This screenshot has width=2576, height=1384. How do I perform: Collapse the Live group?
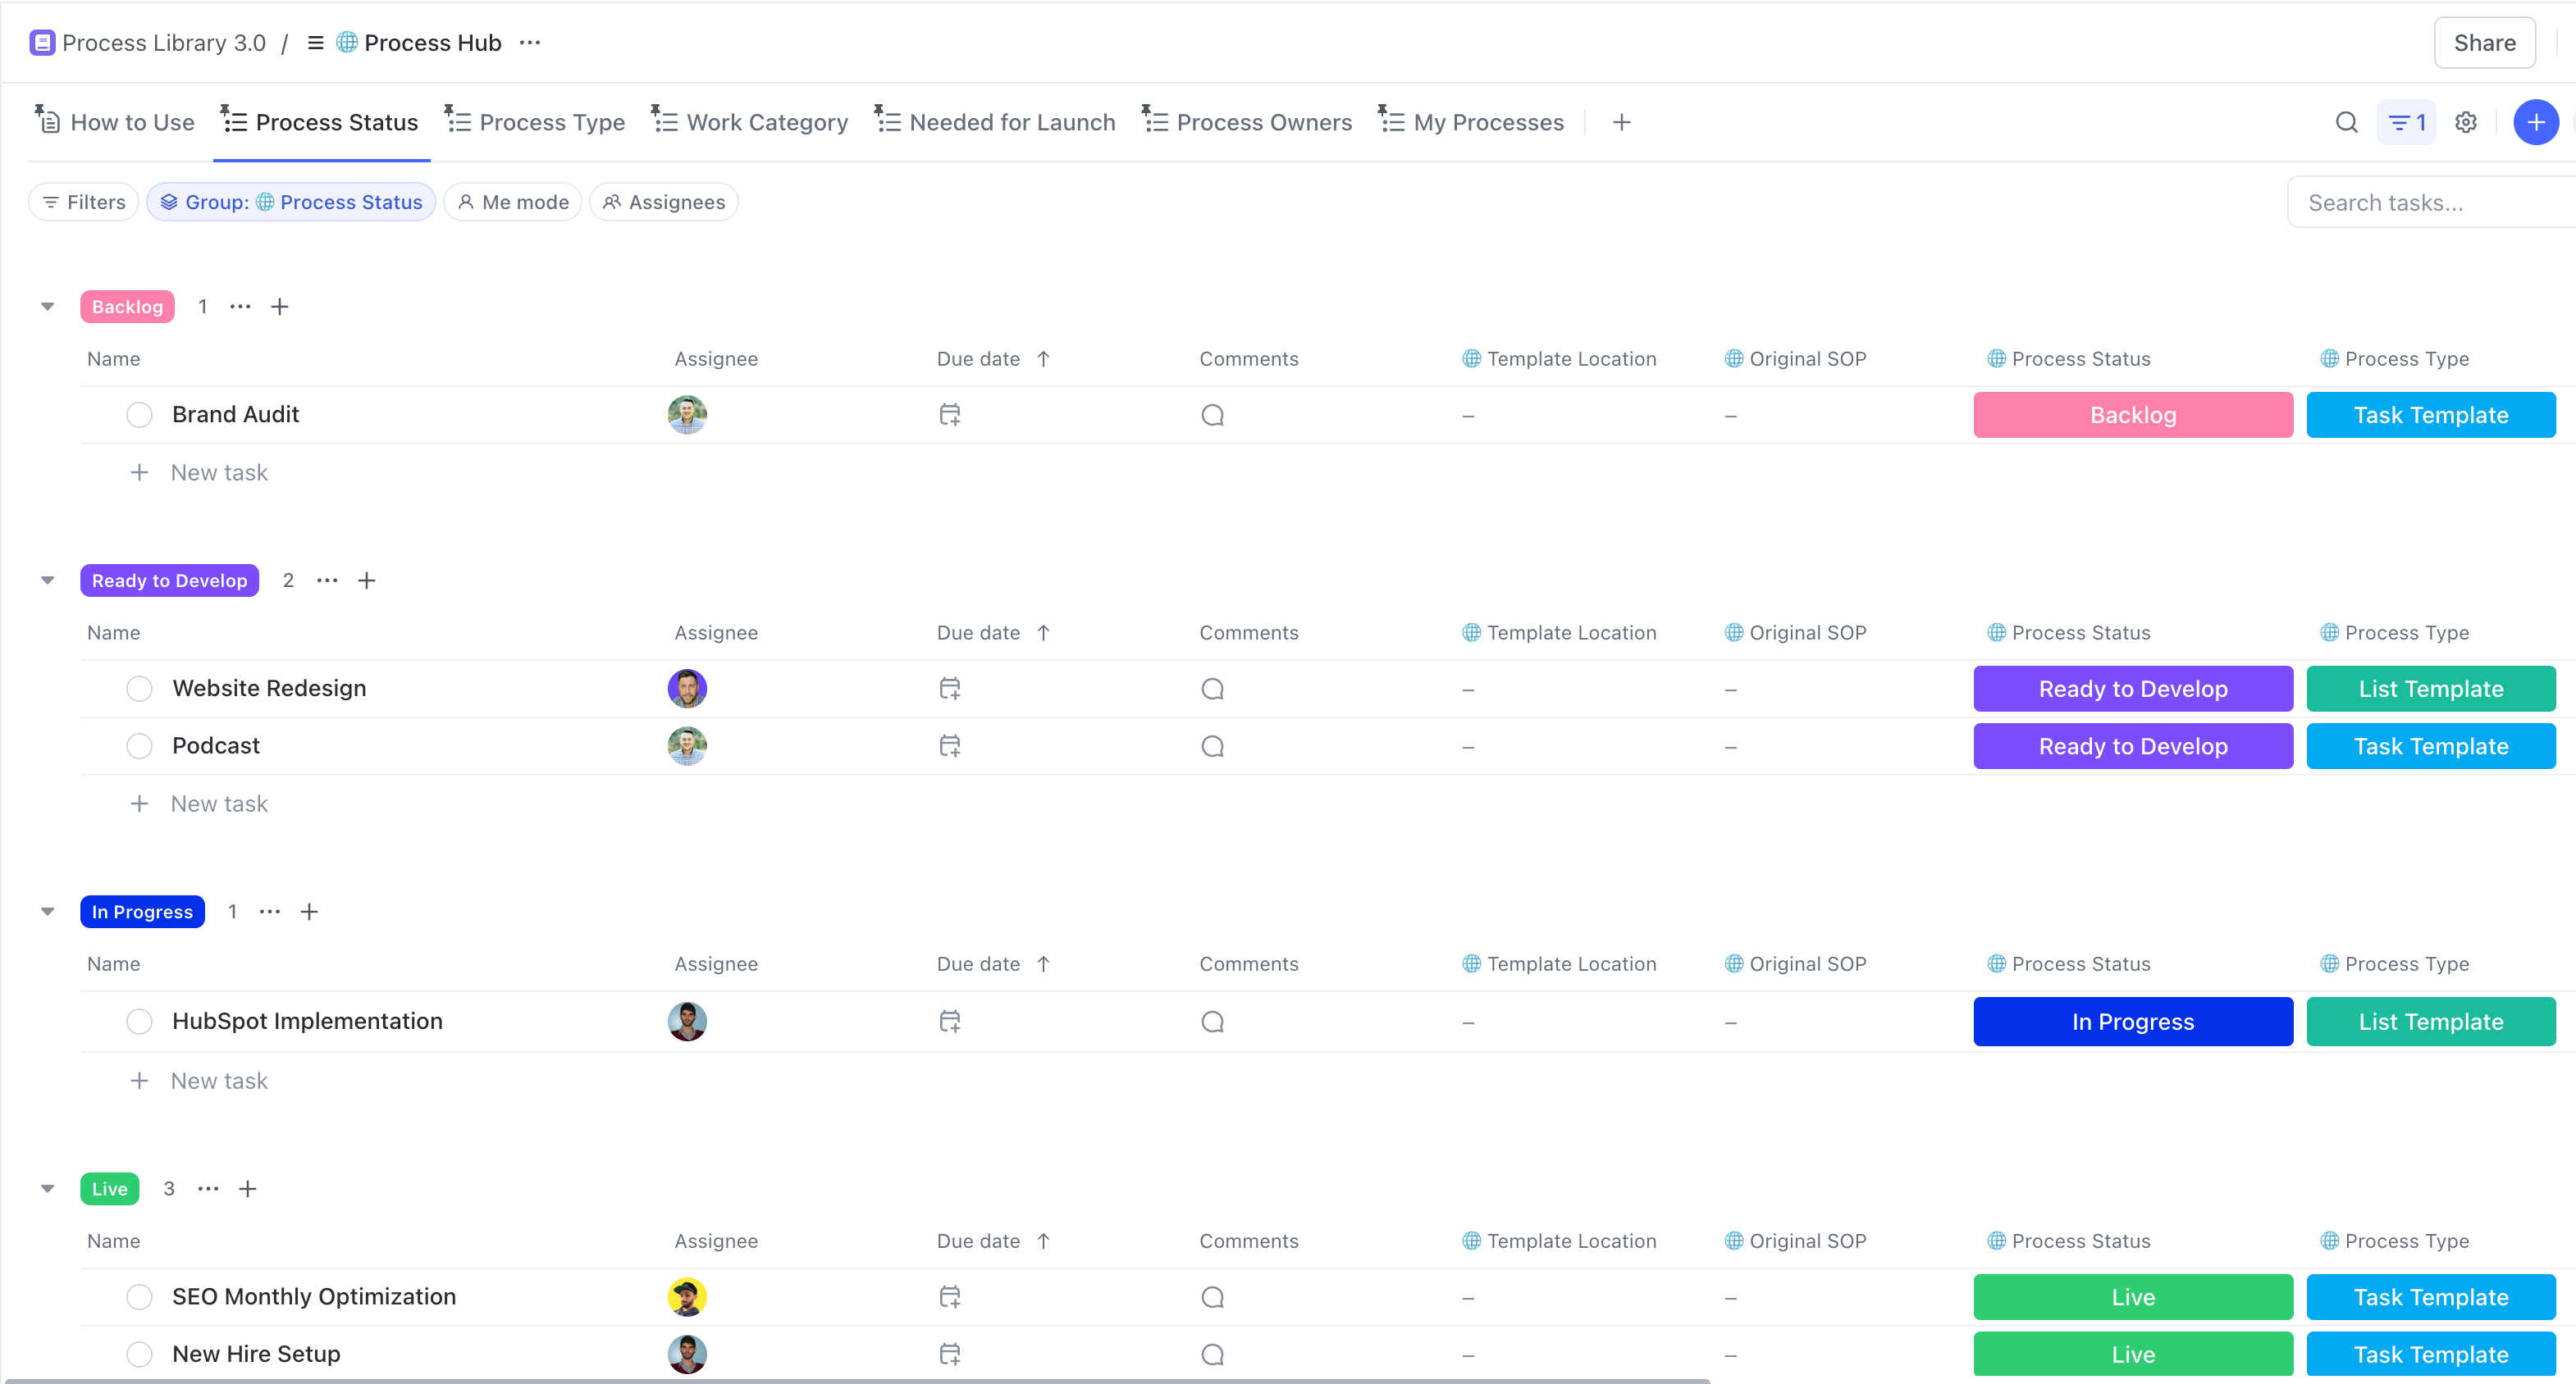(47, 1188)
